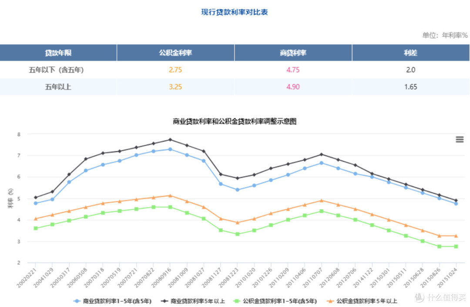Click the chart title 商业贷款利率和公积金贷款利率调整示意图
The height and width of the screenshot is (307, 470).
[235, 121]
